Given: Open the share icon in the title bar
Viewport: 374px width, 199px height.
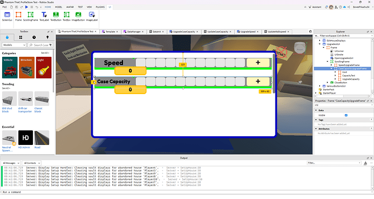Looking at the screenshot, I should (x=349, y=7).
